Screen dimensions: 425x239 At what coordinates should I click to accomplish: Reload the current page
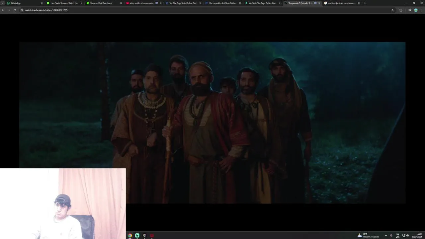pos(15,10)
